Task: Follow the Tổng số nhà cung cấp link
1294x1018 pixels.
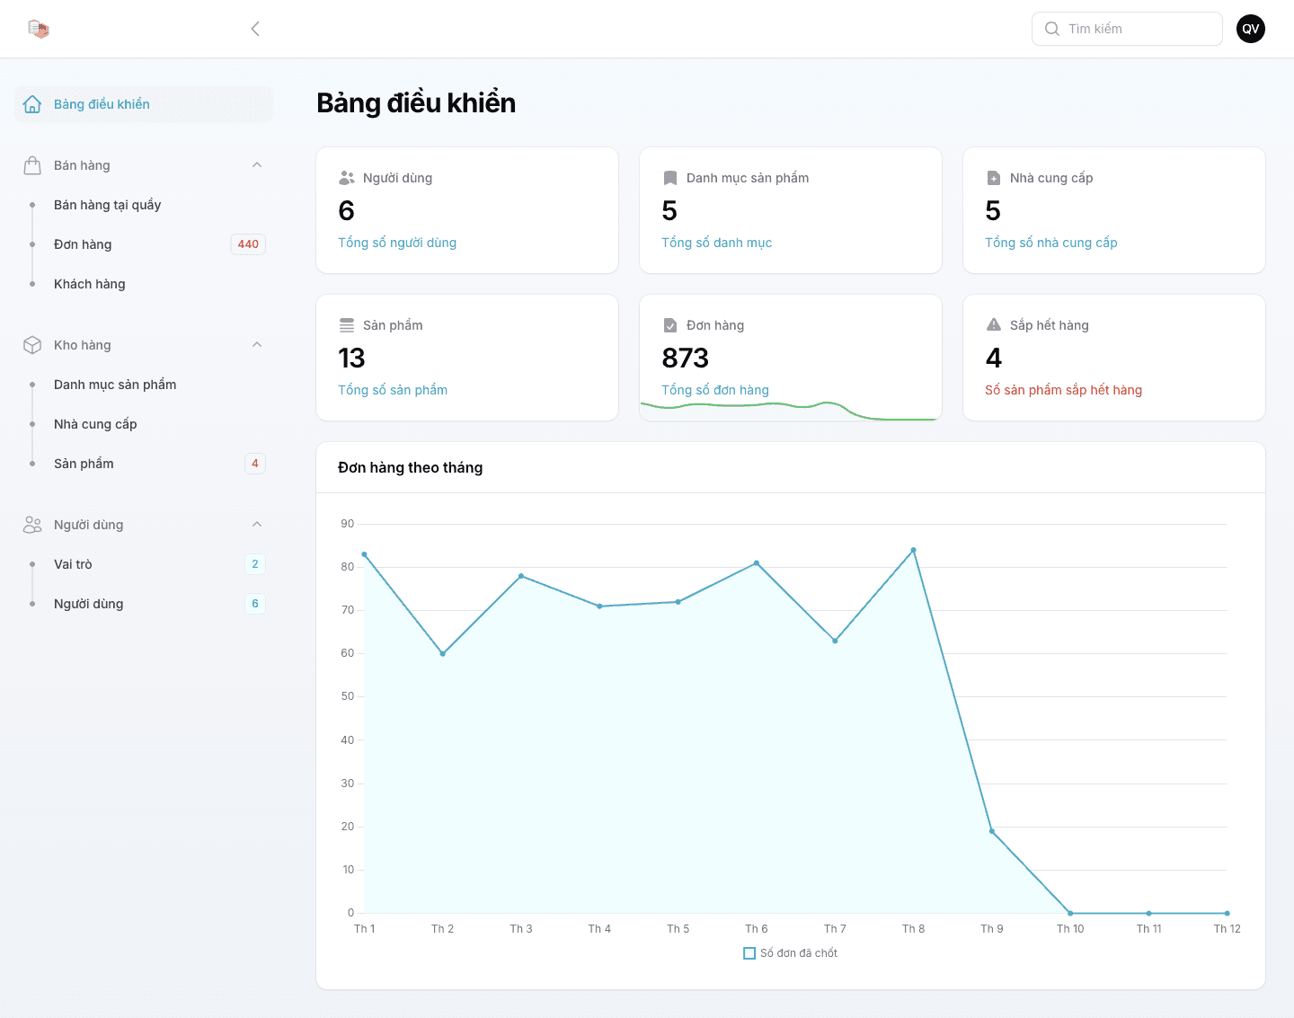Action: [x=1051, y=243]
